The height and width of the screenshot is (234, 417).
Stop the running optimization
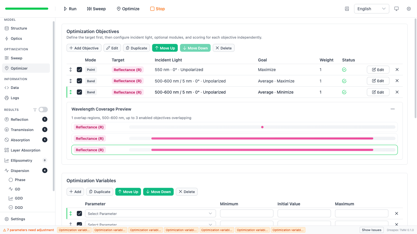157,8
